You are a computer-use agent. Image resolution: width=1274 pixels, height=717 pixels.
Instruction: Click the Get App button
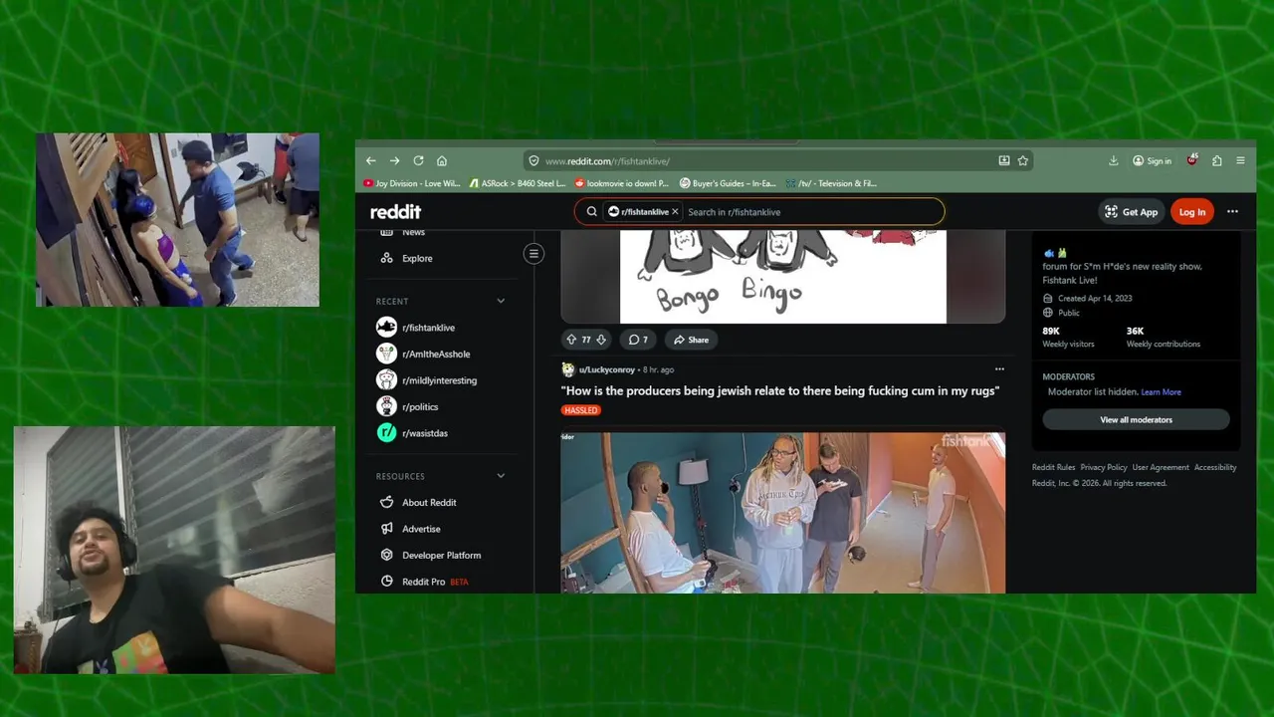point(1131,212)
